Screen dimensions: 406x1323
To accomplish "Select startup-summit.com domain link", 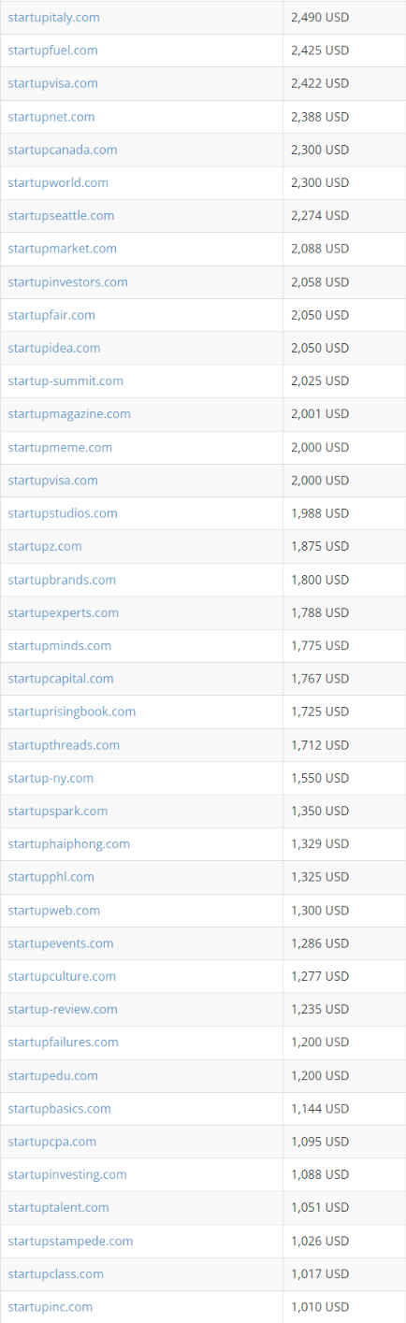I will 65,381.
